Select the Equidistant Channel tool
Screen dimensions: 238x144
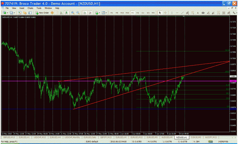187,13
